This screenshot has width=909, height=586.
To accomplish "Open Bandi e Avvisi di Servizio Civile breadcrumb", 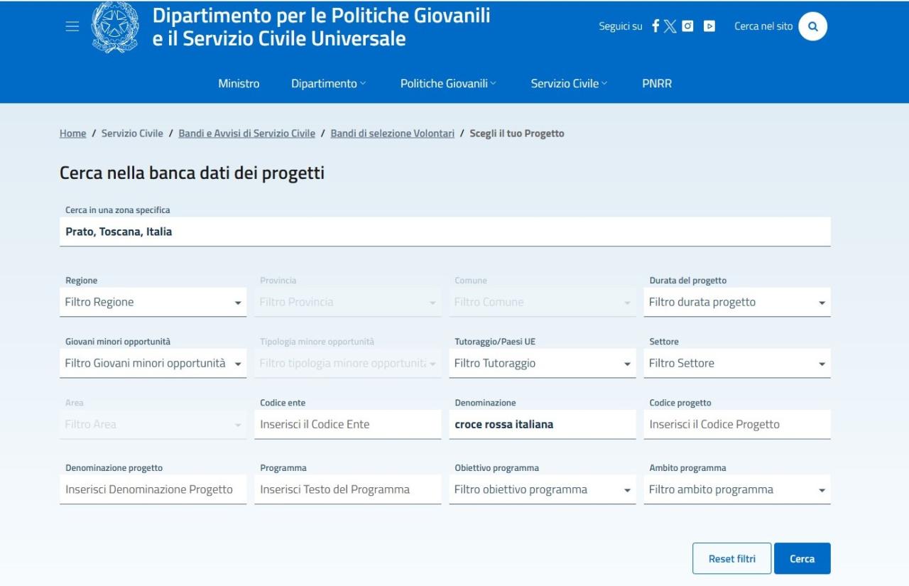I will click(246, 134).
